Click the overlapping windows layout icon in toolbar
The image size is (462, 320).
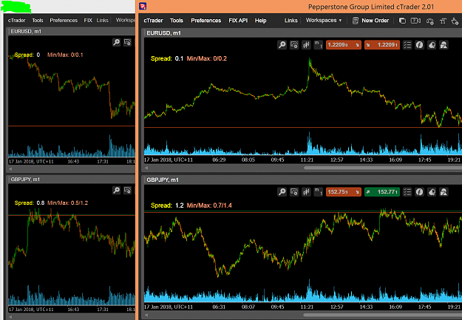(402, 21)
